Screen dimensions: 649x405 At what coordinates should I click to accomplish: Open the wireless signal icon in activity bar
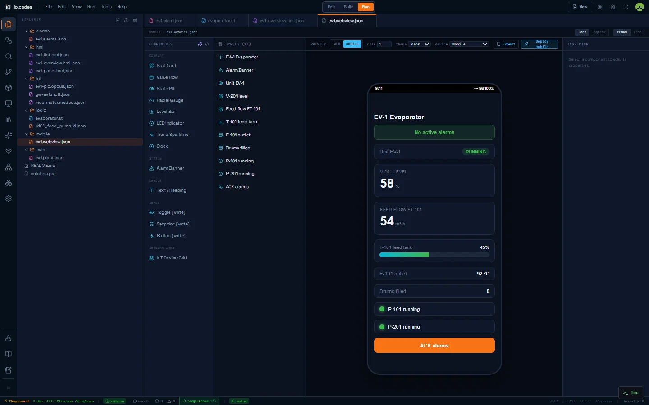(8, 151)
